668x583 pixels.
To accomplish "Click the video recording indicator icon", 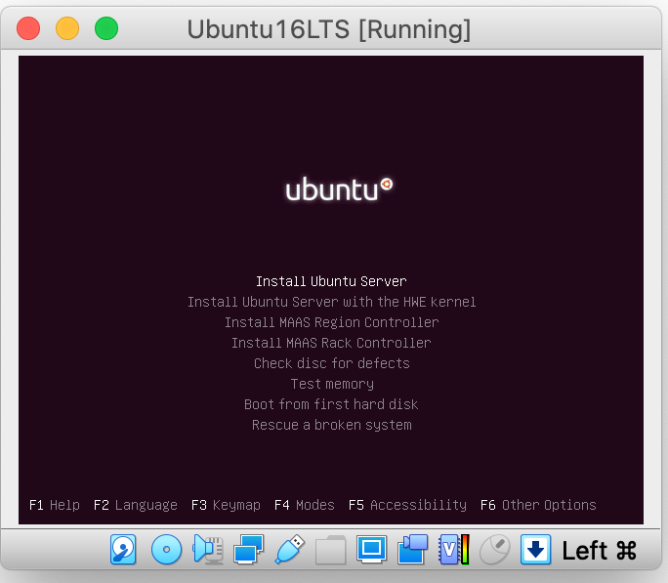I will click(413, 550).
